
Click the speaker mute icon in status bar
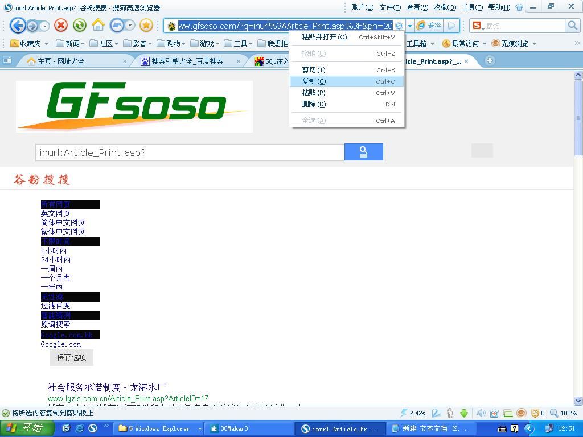(x=481, y=413)
